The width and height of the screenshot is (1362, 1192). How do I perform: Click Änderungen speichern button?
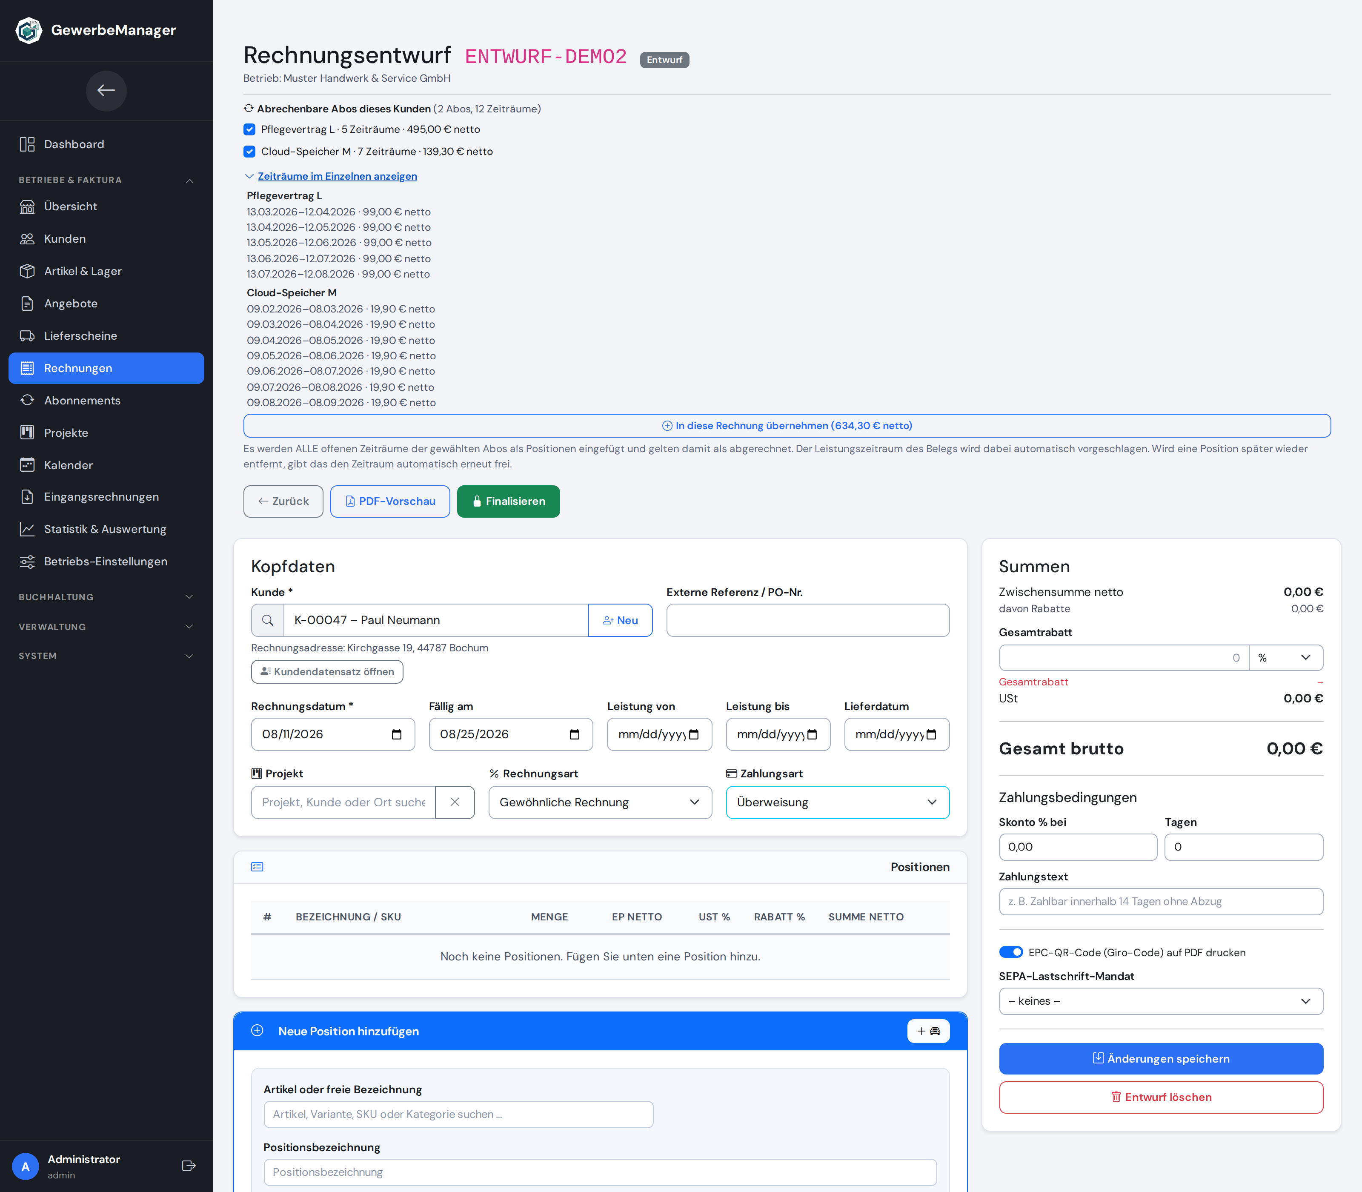tap(1161, 1059)
